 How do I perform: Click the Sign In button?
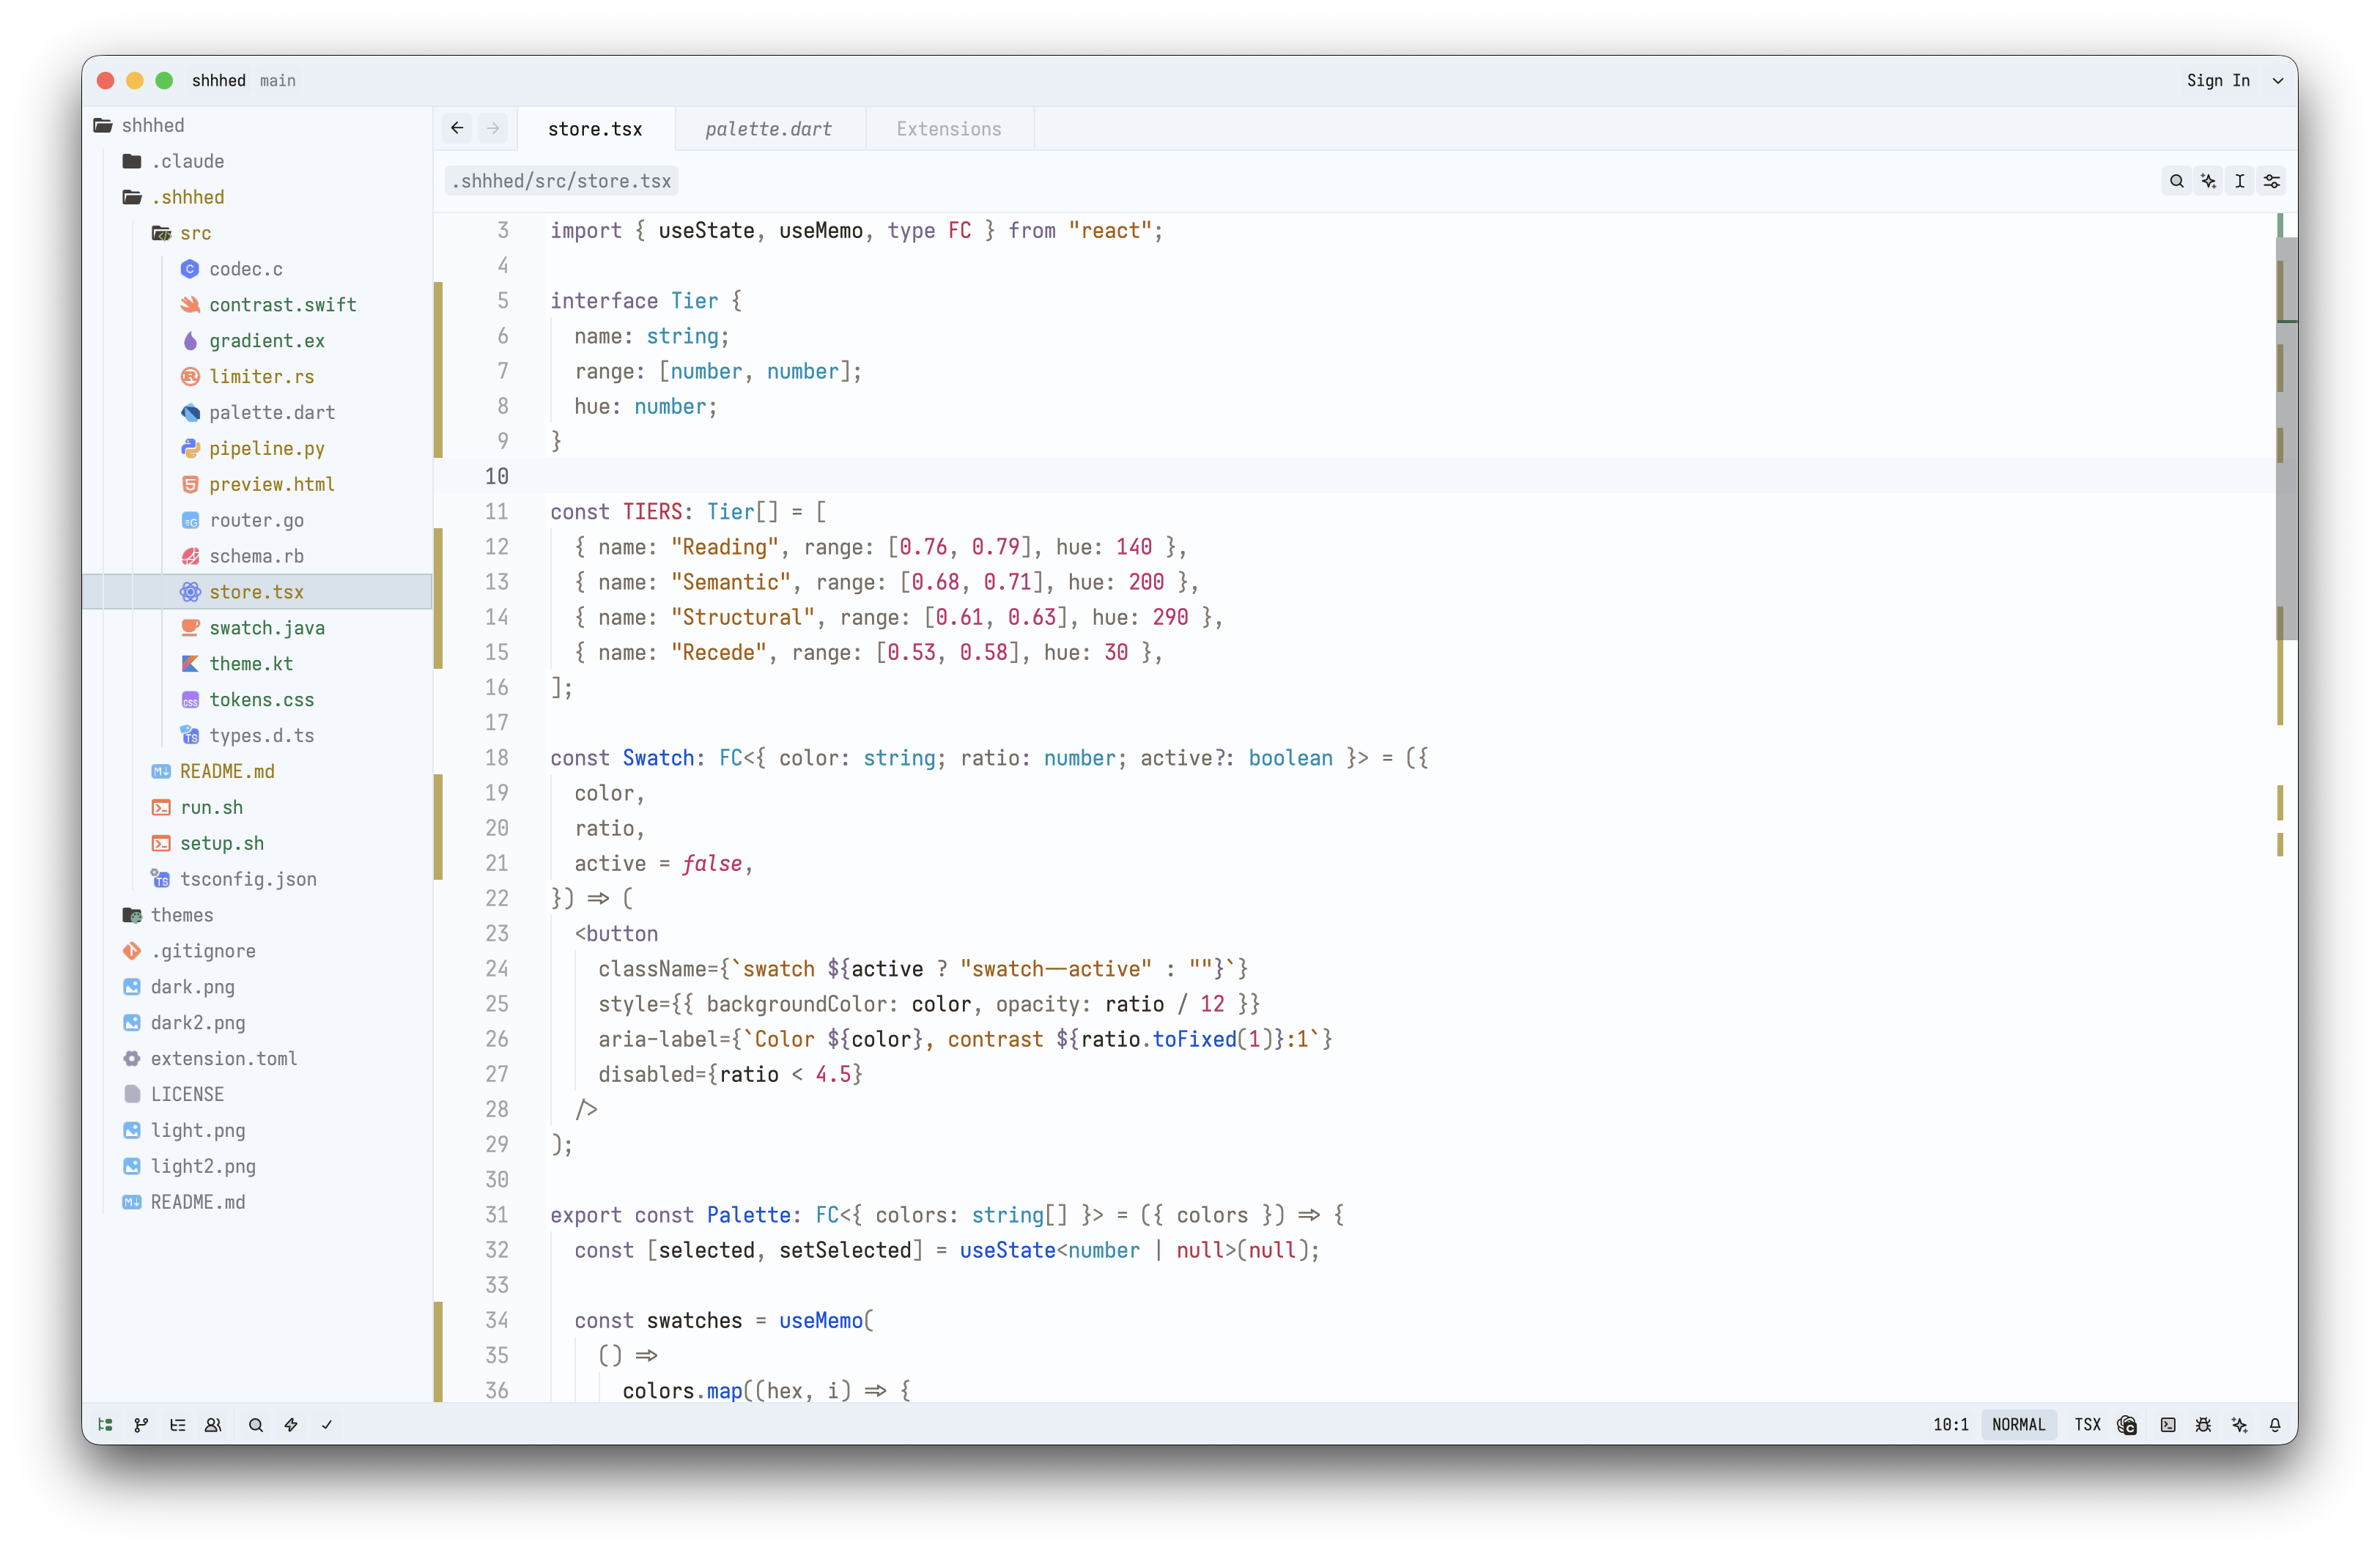2218,81
